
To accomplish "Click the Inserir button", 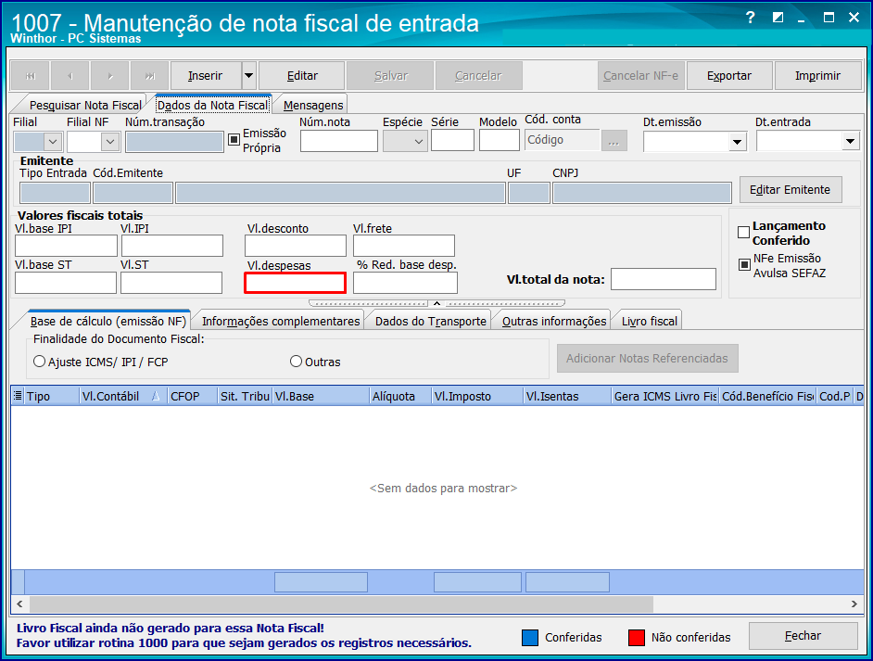I will click(206, 76).
